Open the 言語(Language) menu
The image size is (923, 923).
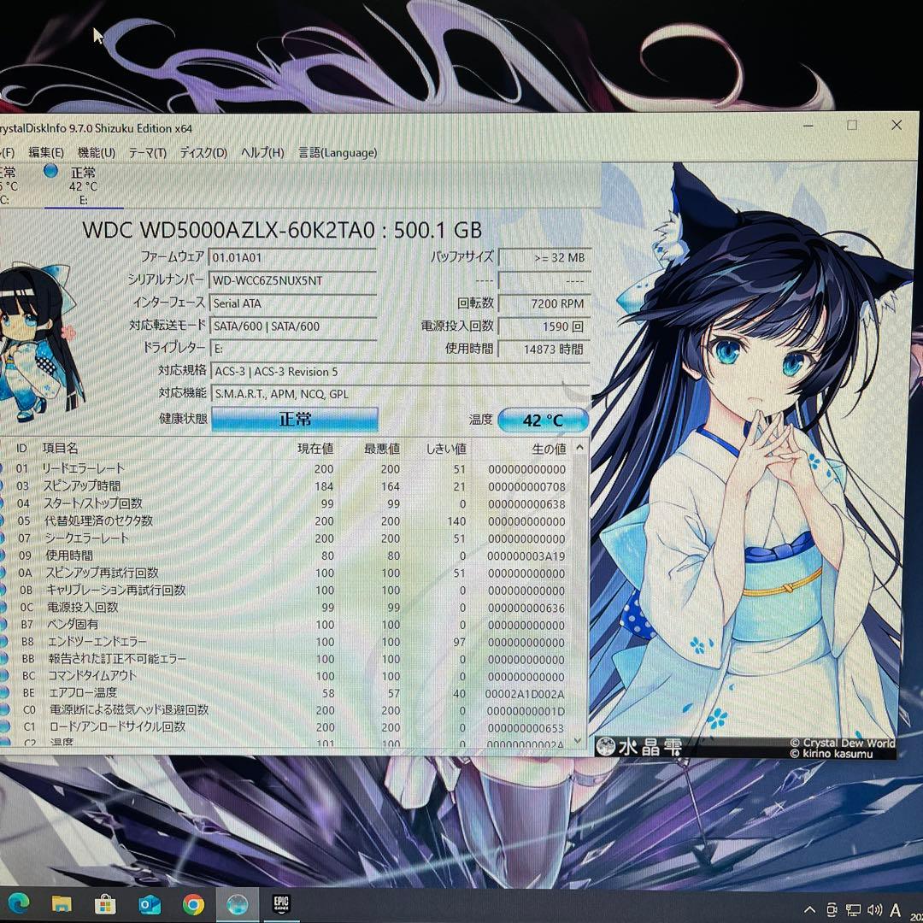[x=338, y=152]
